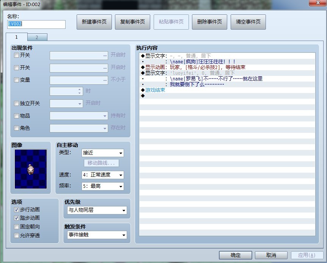Select the 'luoyifei' 显示文字 command line
The height and width of the screenshot is (263, 327).
pos(227,73)
